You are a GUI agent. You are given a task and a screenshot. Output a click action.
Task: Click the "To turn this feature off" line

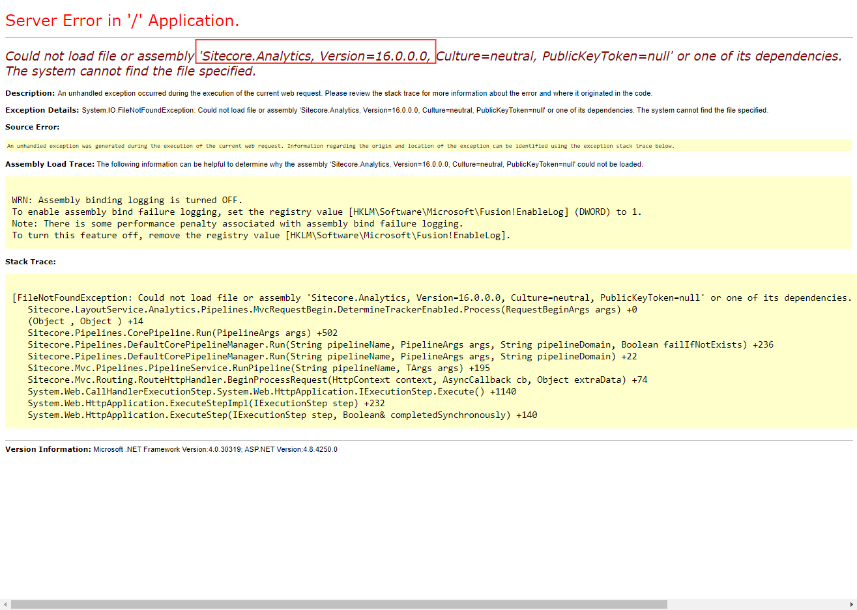pos(261,235)
